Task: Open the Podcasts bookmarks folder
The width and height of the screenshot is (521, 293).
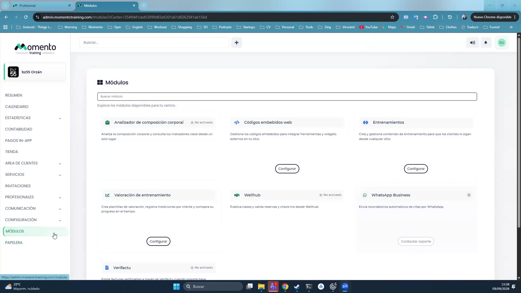Action: pyautogui.click(x=222, y=27)
